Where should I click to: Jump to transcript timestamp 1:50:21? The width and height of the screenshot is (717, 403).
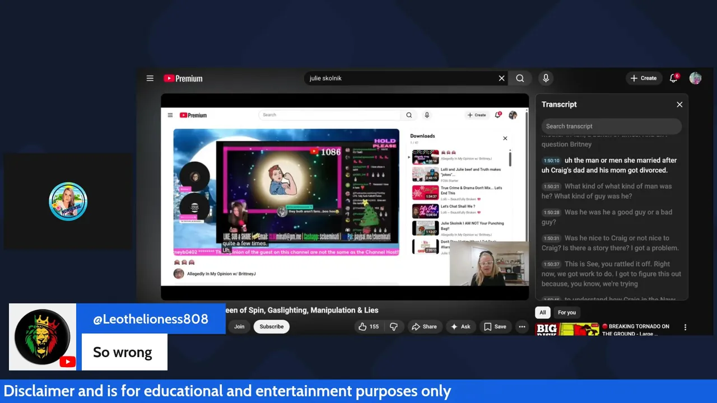(x=551, y=186)
